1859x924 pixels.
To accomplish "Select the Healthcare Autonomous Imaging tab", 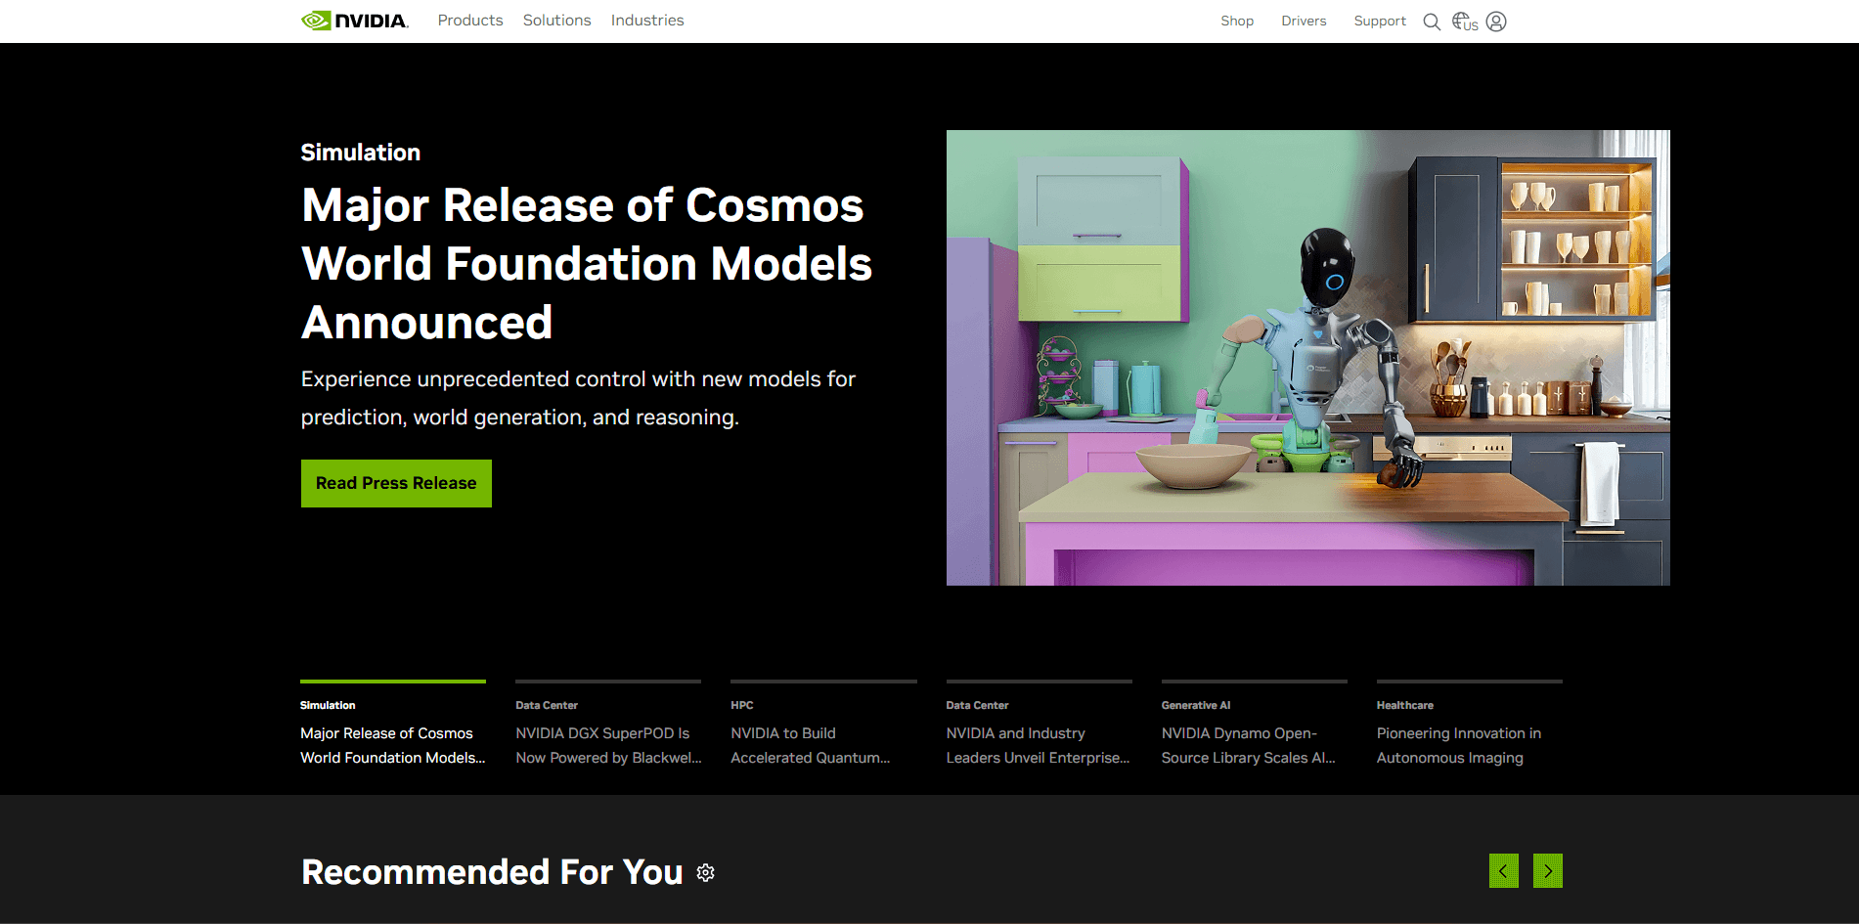I will 1468,744.
